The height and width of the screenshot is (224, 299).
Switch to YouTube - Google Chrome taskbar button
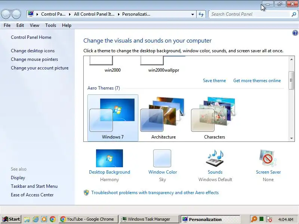point(89,219)
